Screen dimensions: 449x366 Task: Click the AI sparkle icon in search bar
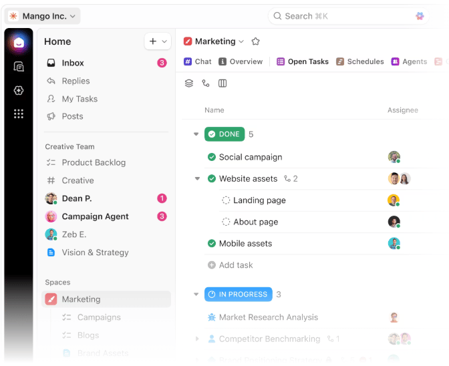(x=420, y=16)
